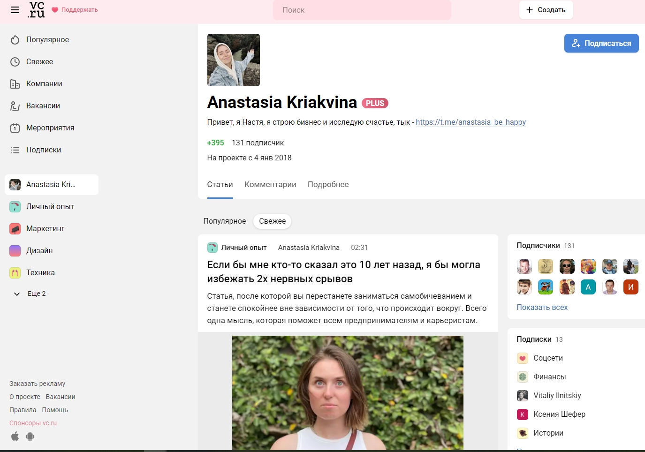Focus the Поиск search field
This screenshot has height=452, width=645.
tap(362, 10)
